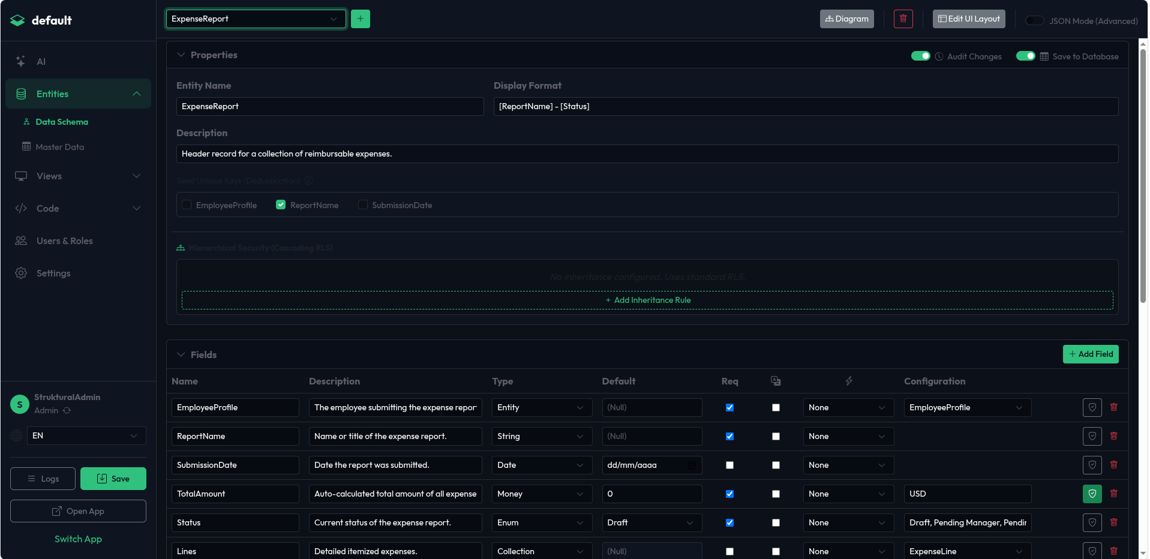This screenshot has width=1150, height=559.
Task: Click the green plus button beside entity selector
Action: [x=360, y=19]
